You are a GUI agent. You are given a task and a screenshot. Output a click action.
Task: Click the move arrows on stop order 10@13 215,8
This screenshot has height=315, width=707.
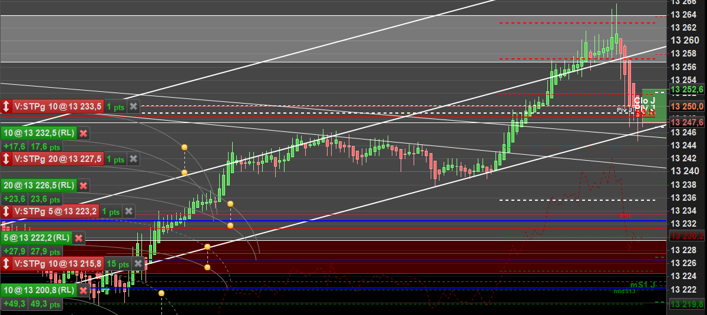tap(6, 263)
